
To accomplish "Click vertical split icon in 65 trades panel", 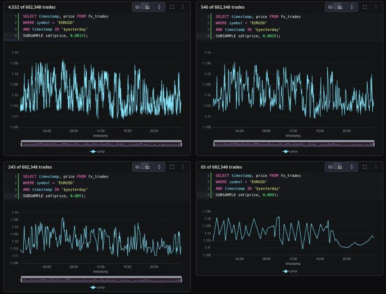I will tap(352, 167).
